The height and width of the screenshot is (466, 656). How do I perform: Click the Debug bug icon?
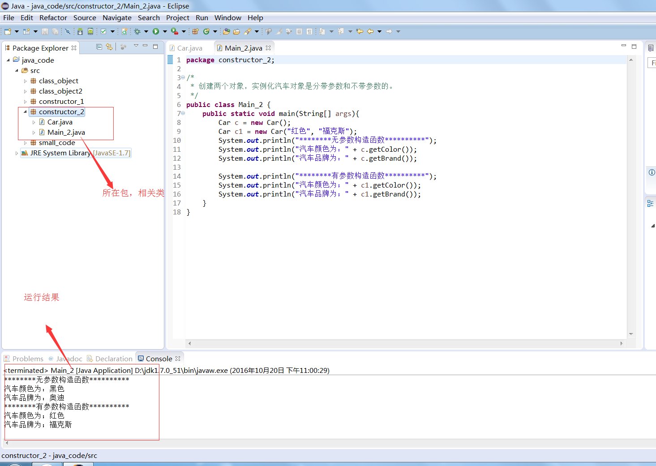tap(137, 31)
